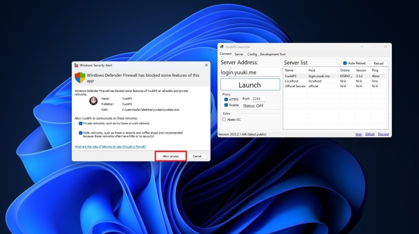Switch to the Config tab

tap(252, 54)
